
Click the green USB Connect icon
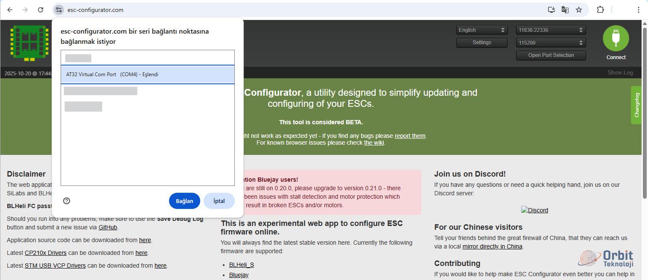click(616, 38)
